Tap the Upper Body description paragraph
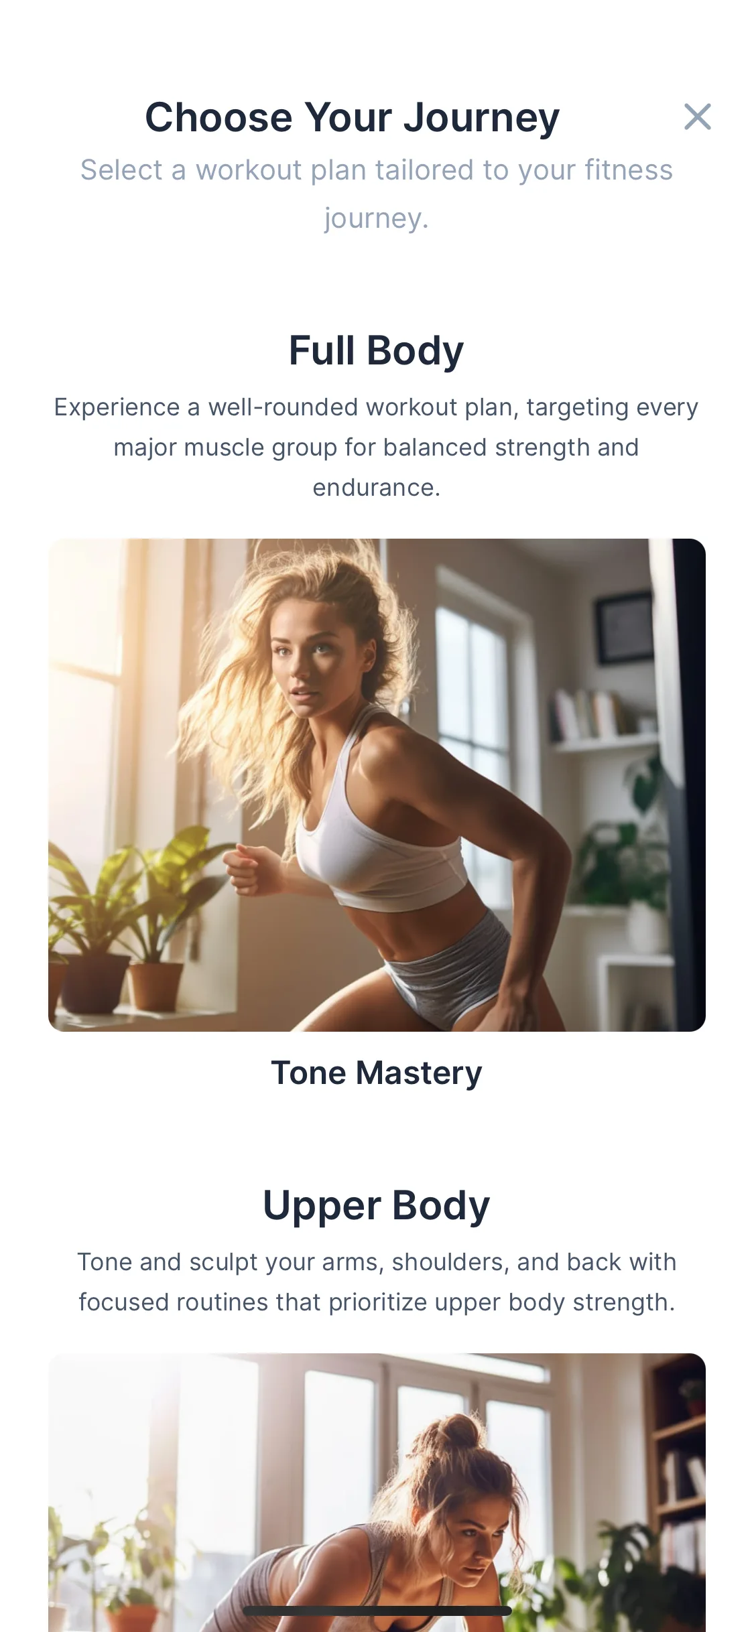This screenshot has width=754, height=1632. click(x=377, y=1282)
